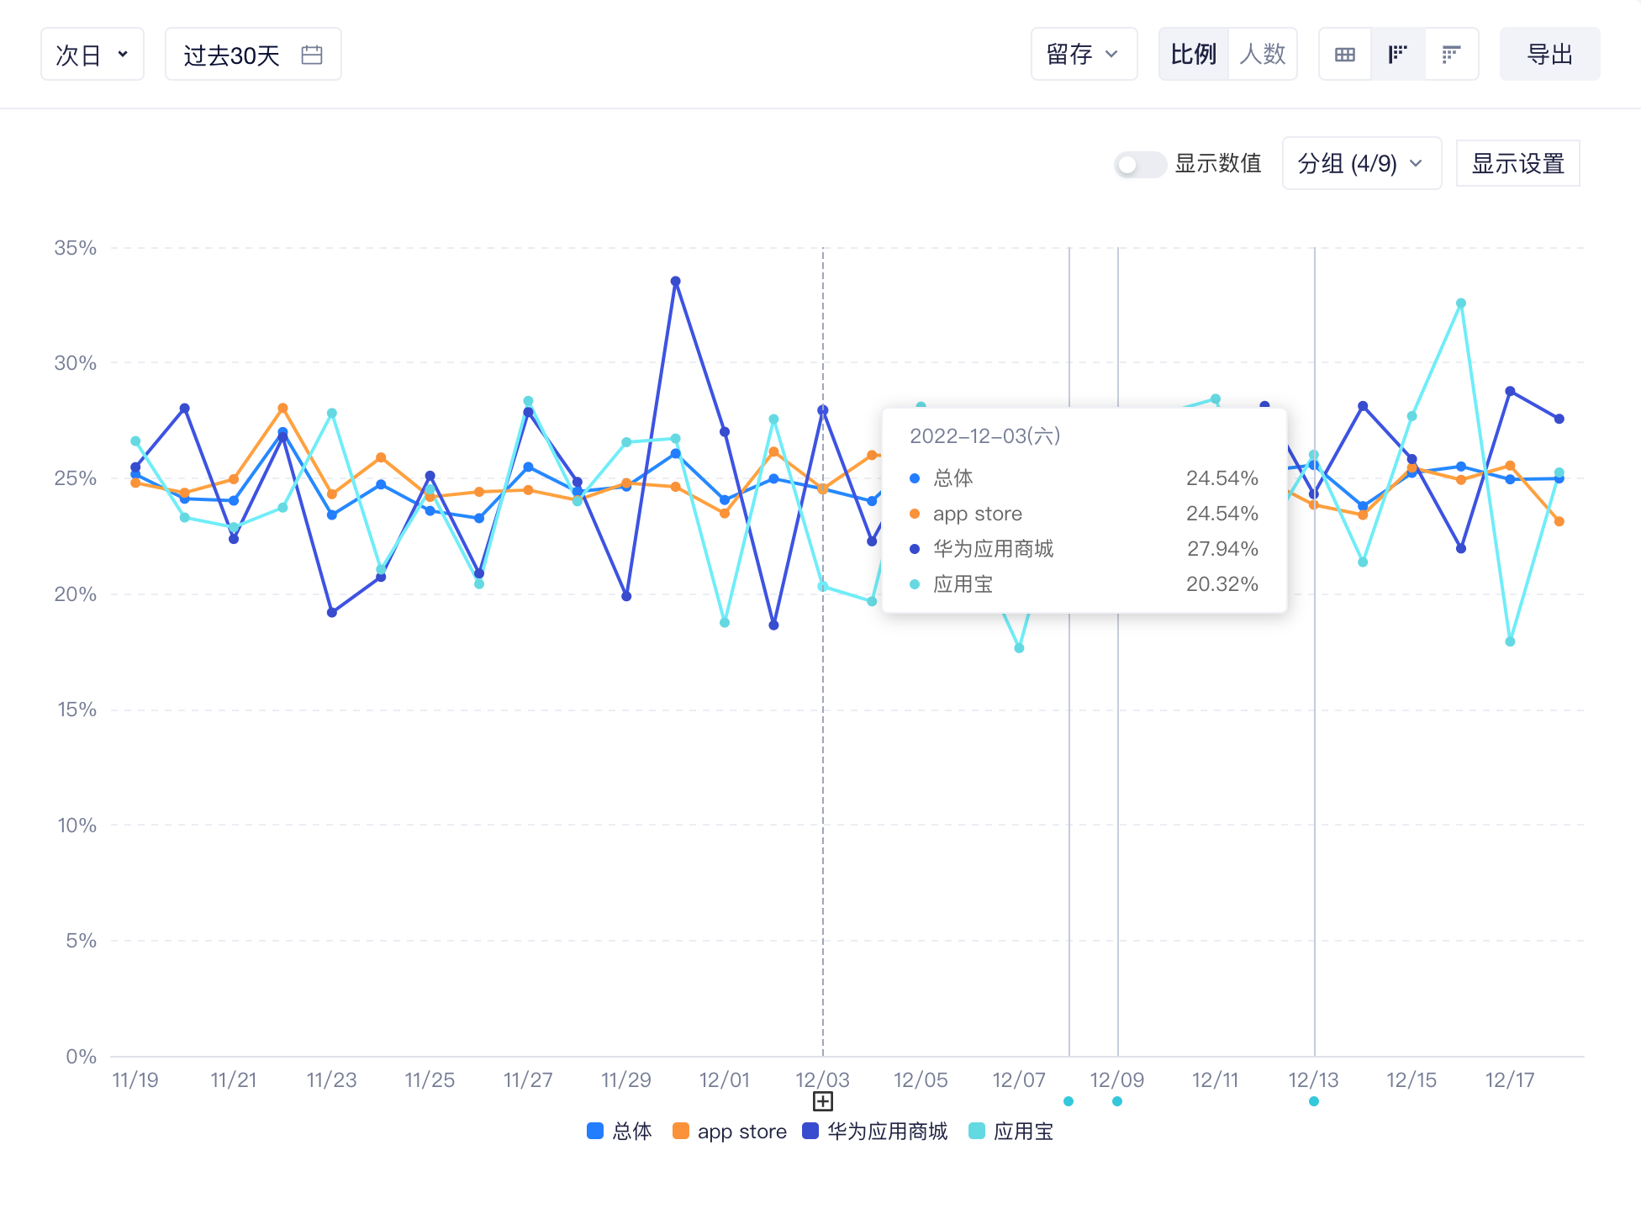
Task: Switch to the table grid view icon
Action: (x=1345, y=55)
